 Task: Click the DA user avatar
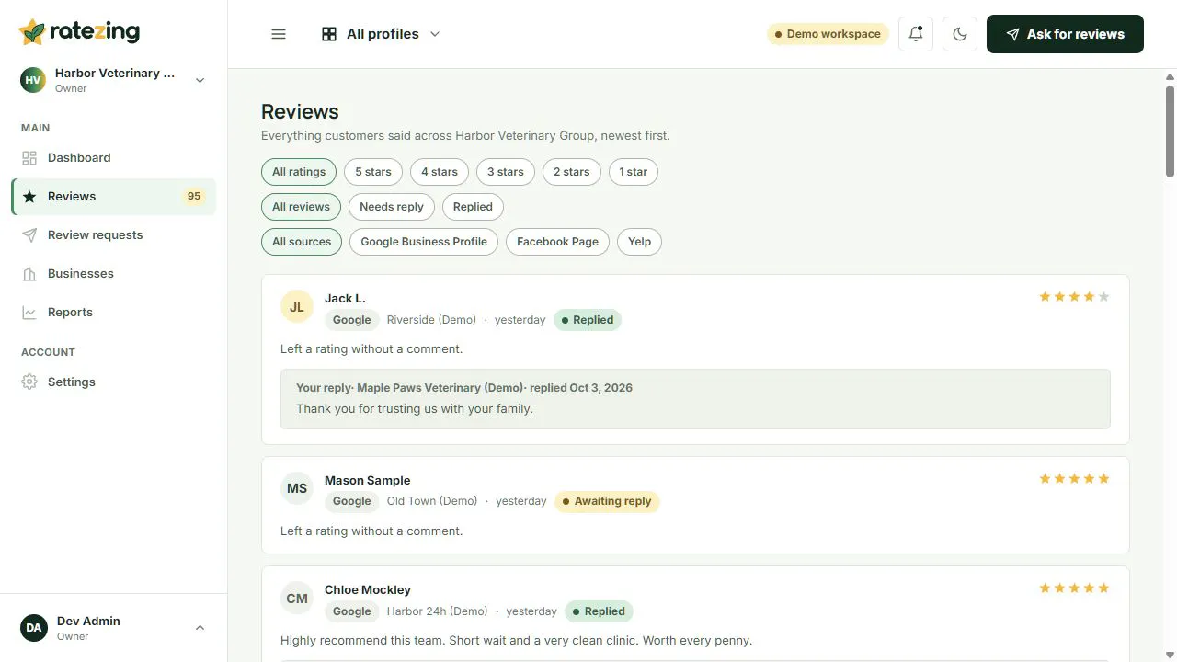34,628
